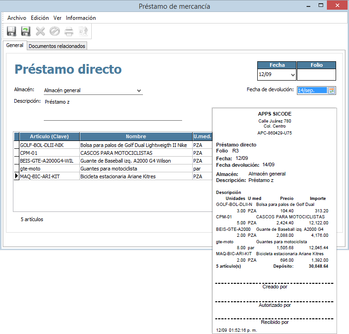The height and width of the screenshot is (334, 349).
Task: Open the Fecha date dropdown
Action: [292, 75]
